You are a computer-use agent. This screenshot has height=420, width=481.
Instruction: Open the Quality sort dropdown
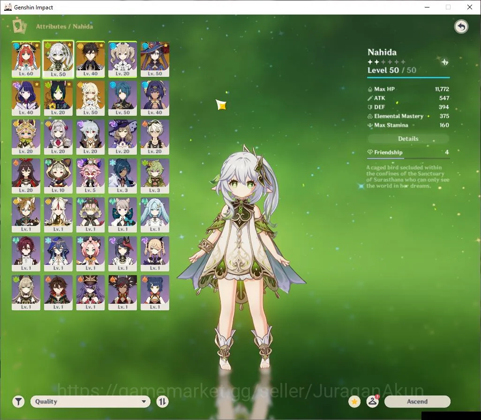pos(90,401)
